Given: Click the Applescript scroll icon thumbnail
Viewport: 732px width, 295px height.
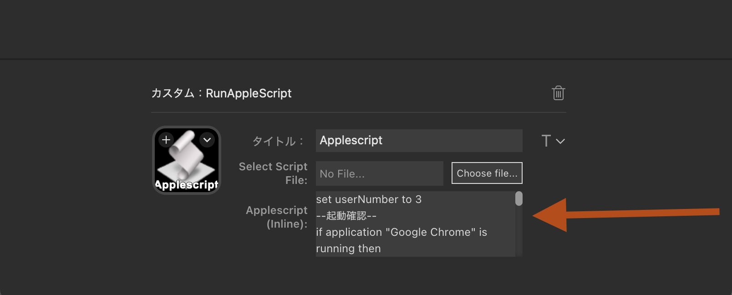Looking at the screenshot, I should (x=187, y=157).
